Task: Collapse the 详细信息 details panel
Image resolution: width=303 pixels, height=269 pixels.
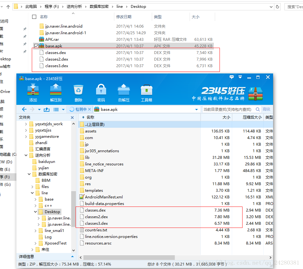Action: tap(72, 256)
